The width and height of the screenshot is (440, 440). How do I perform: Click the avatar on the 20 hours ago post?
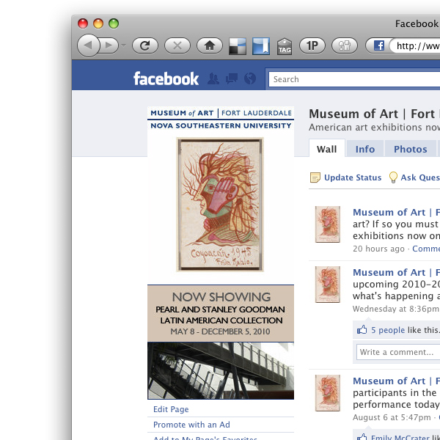[x=328, y=224]
